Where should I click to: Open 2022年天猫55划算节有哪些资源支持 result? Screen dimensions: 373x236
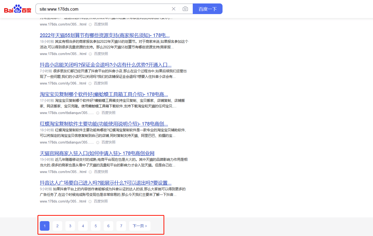click(105, 35)
